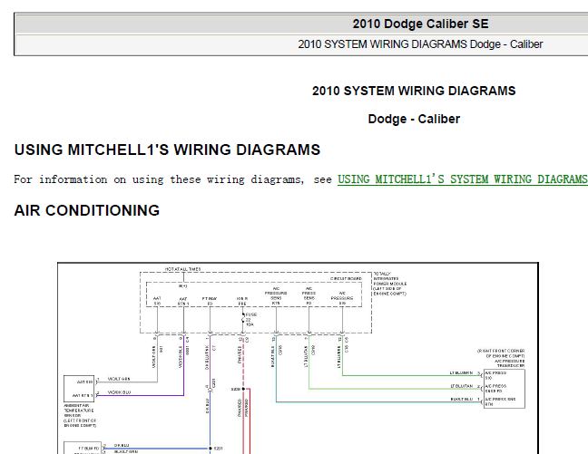Click the 'CIRCUIT BOARD' label in the diagram
The width and height of the screenshot is (588, 454).
(x=346, y=279)
